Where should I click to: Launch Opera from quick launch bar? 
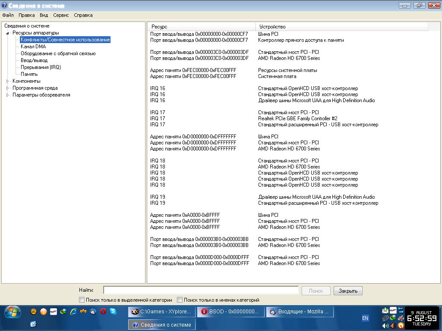[103, 311]
